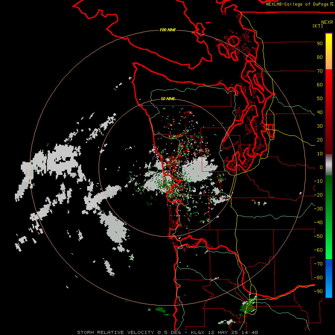Click the 70 value on velocity scale

(320, 71)
